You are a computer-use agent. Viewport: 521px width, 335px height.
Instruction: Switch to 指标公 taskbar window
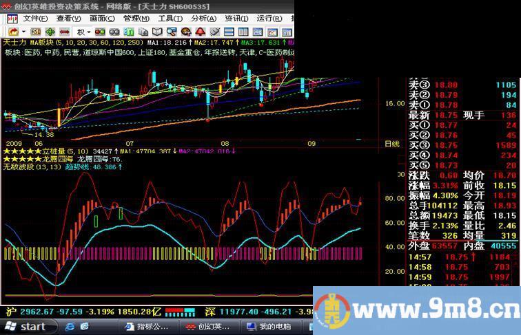145,326
